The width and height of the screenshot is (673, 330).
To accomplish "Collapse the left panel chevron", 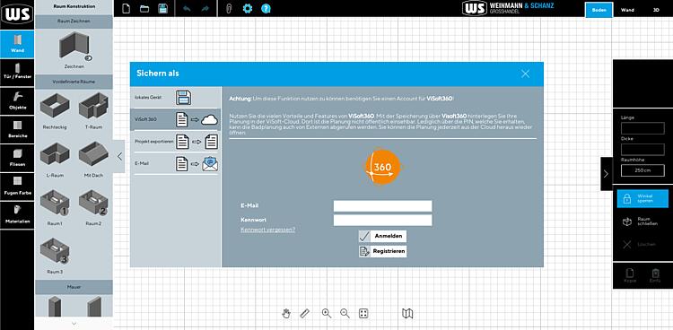I will coord(119,157).
